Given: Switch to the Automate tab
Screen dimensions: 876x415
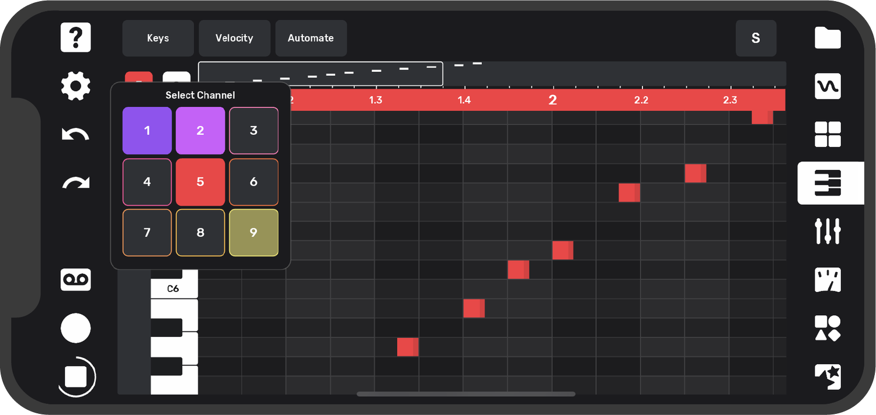Looking at the screenshot, I should click(311, 38).
